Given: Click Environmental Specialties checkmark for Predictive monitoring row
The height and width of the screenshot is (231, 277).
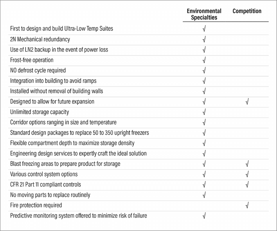Looking at the screenshot, I should (x=204, y=216).
